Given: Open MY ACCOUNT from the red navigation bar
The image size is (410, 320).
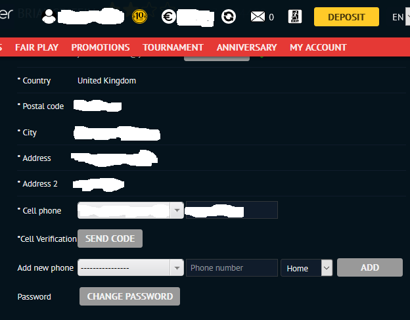Looking at the screenshot, I should [x=318, y=47].
